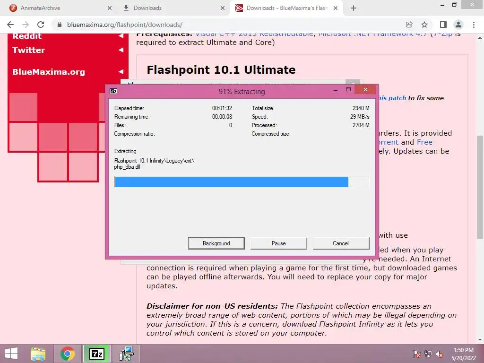Click the muted volume tray icon

coord(440,354)
